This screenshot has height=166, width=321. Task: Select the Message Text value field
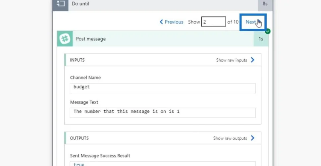163,113
